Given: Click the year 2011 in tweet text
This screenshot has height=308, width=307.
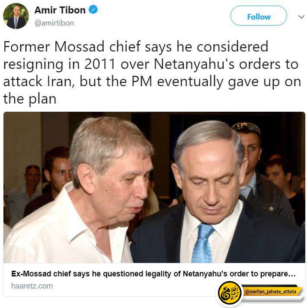Looking at the screenshot, I should [x=99, y=64].
